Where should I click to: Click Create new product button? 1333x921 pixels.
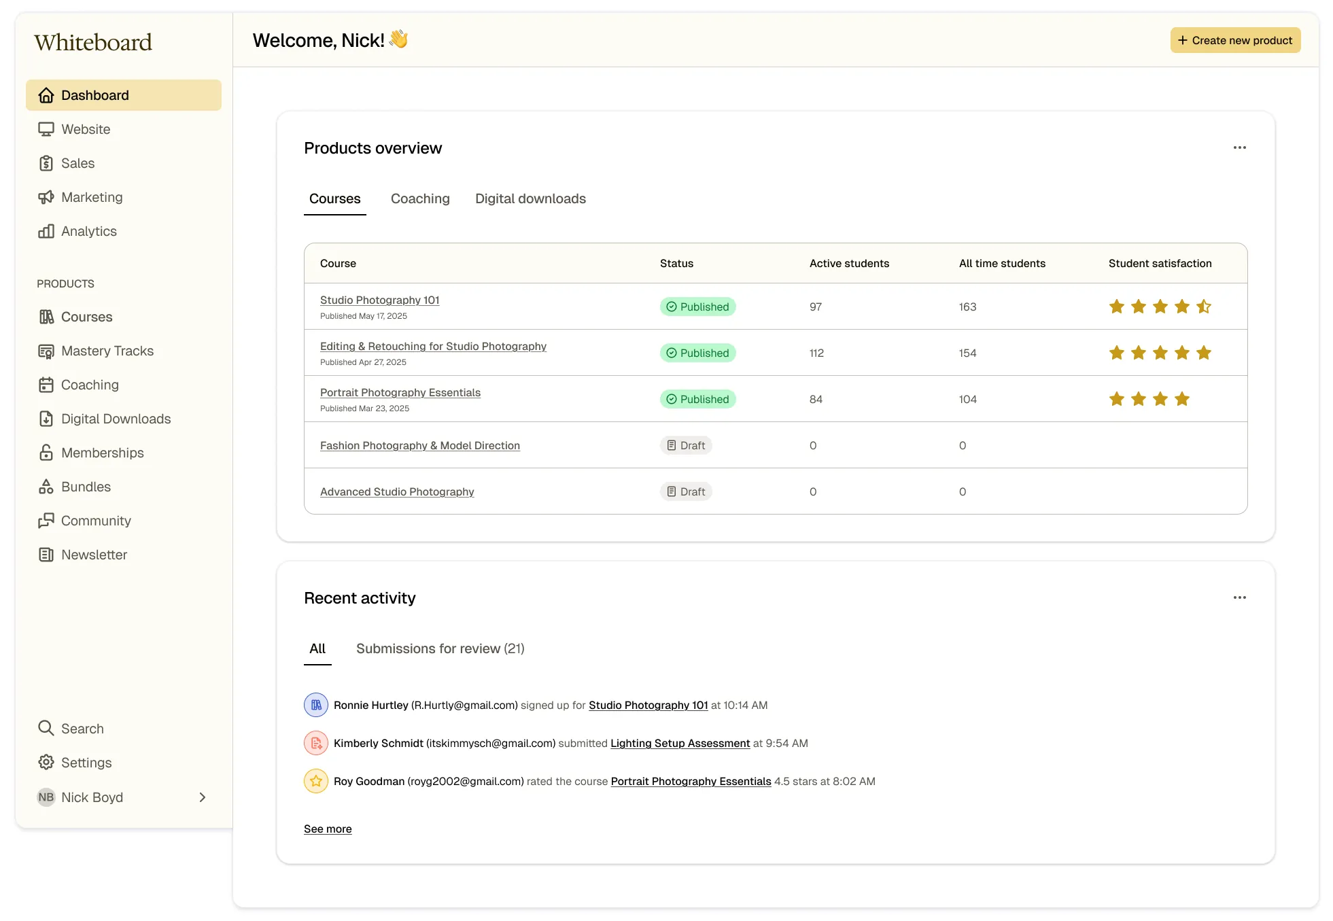point(1234,40)
